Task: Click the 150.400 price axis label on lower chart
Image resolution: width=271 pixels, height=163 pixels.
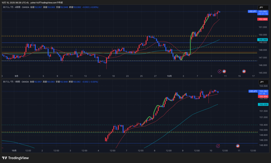Action: 263,125
